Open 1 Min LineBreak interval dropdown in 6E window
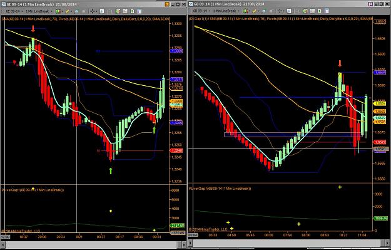 click(39, 11)
